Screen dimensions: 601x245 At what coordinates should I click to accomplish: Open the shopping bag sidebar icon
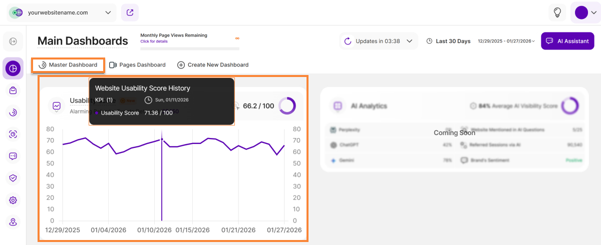click(13, 90)
